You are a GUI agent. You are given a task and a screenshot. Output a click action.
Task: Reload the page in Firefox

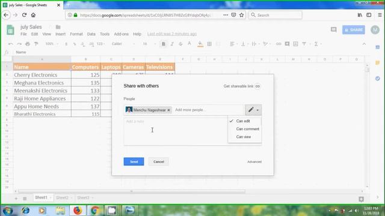tap(24, 15)
